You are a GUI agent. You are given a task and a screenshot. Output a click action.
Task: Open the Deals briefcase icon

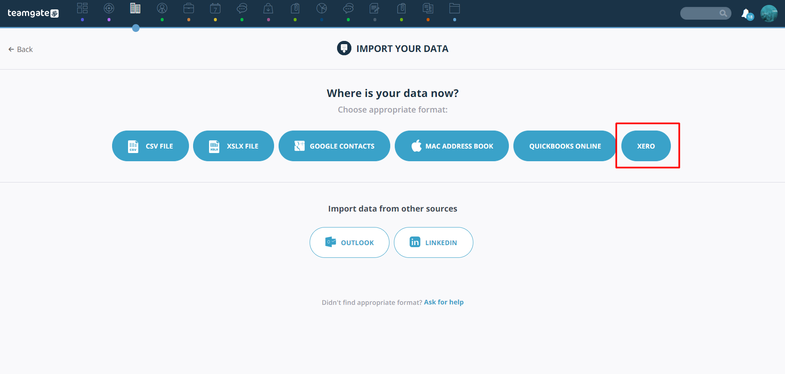(189, 8)
